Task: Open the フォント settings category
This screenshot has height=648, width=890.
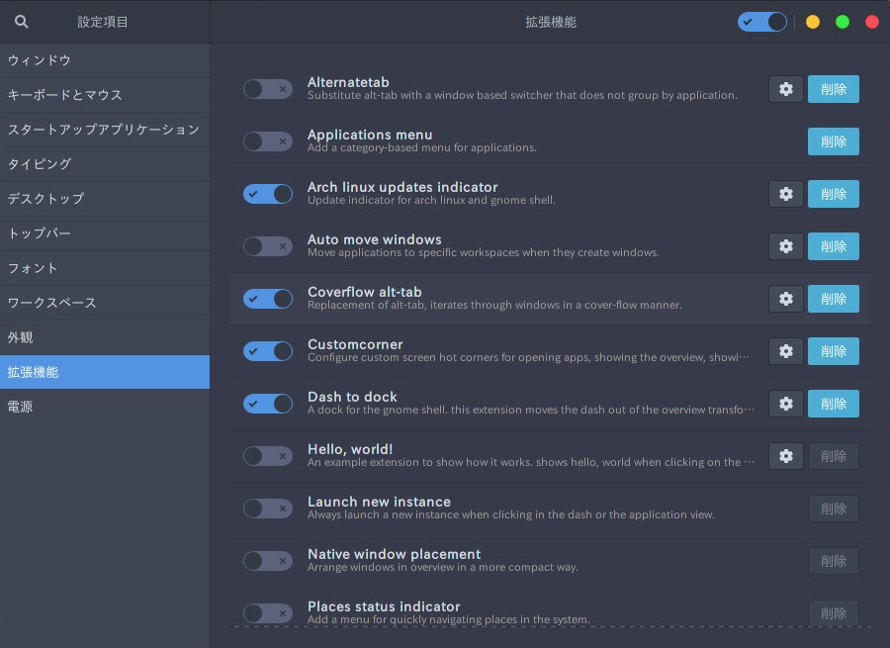Action: pyautogui.click(x=34, y=268)
